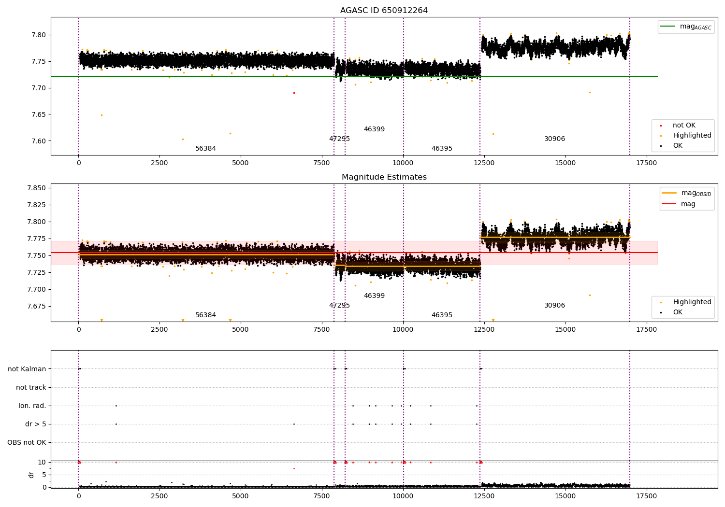Click 47295 label in Magnitude Estimates plot
725x507 pixels.
click(339, 306)
